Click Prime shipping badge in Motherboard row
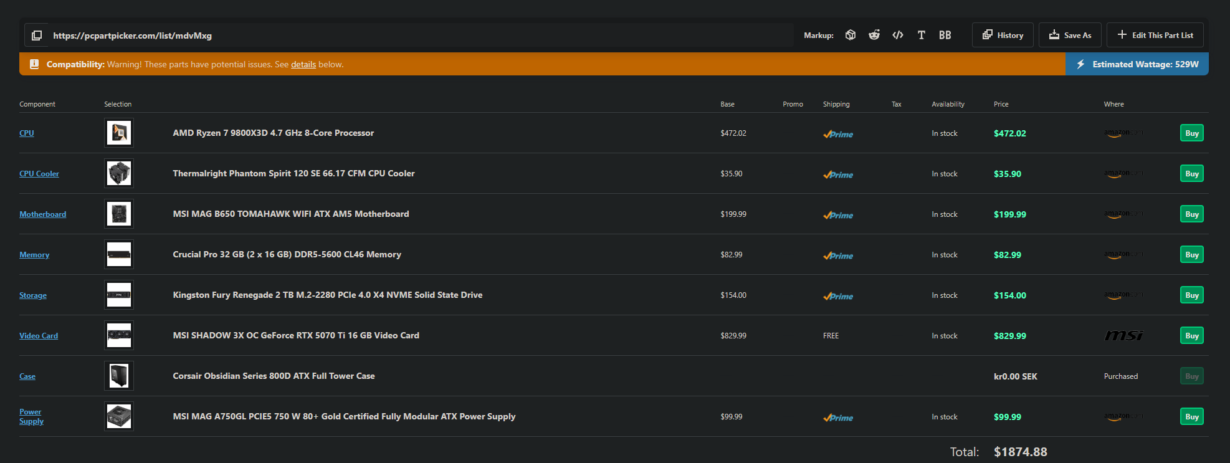 (838, 214)
